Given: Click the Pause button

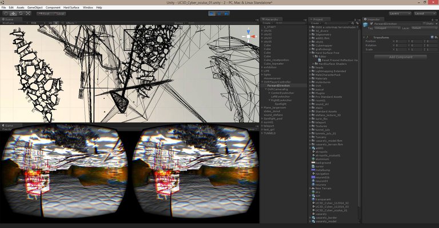Looking at the screenshot, I should coord(219,13).
